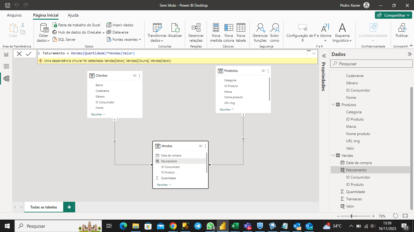The width and height of the screenshot is (414, 232).
Task: Switch to Report view icon
Action: 6,54
